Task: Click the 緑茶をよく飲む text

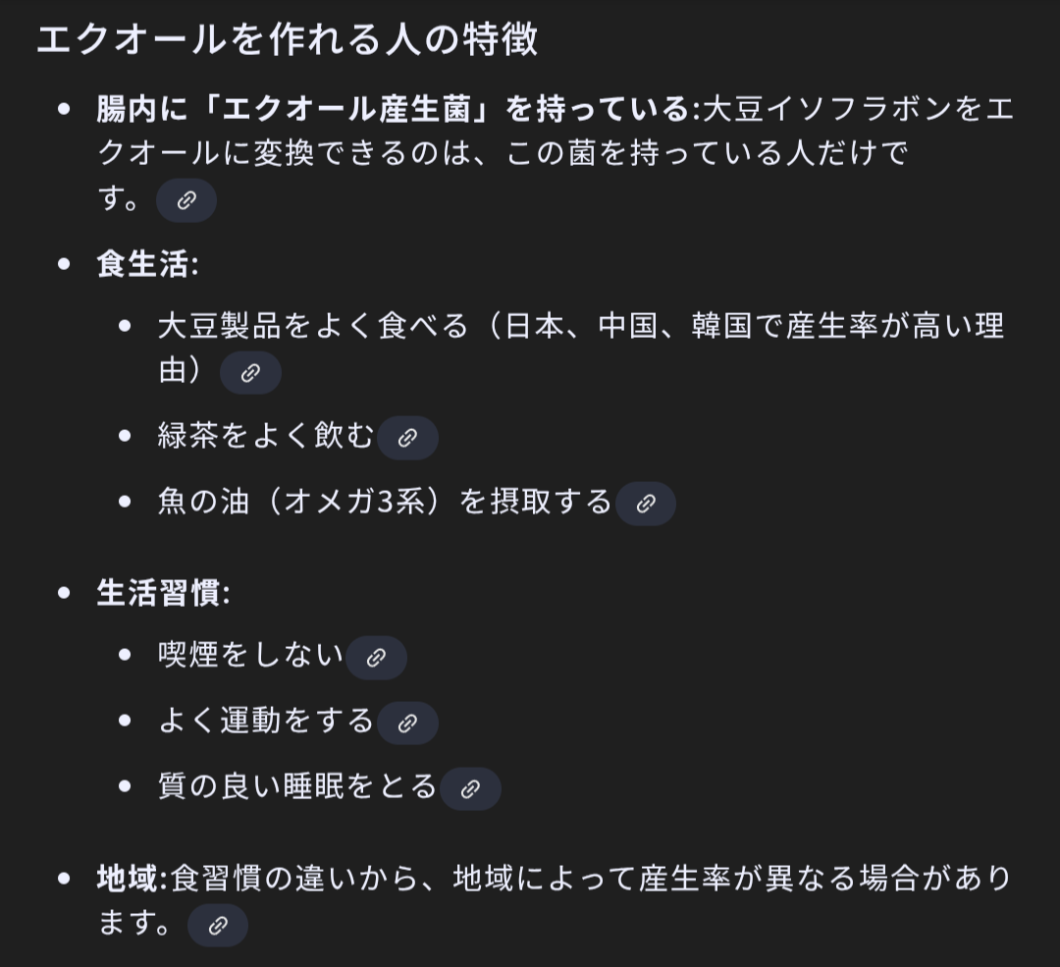Action: pyautogui.click(x=265, y=437)
